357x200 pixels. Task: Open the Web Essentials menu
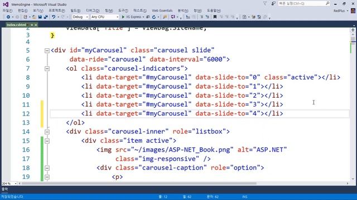click(x=162, y=11)
